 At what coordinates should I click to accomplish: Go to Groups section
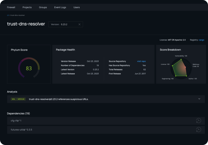point(43,7)
